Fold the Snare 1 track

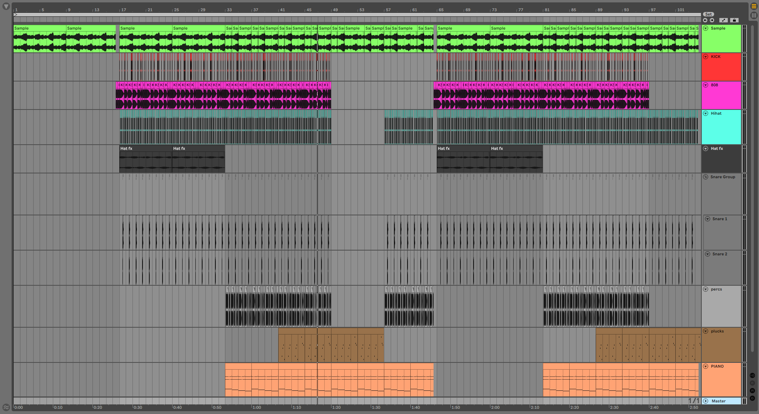click(707, 219)
